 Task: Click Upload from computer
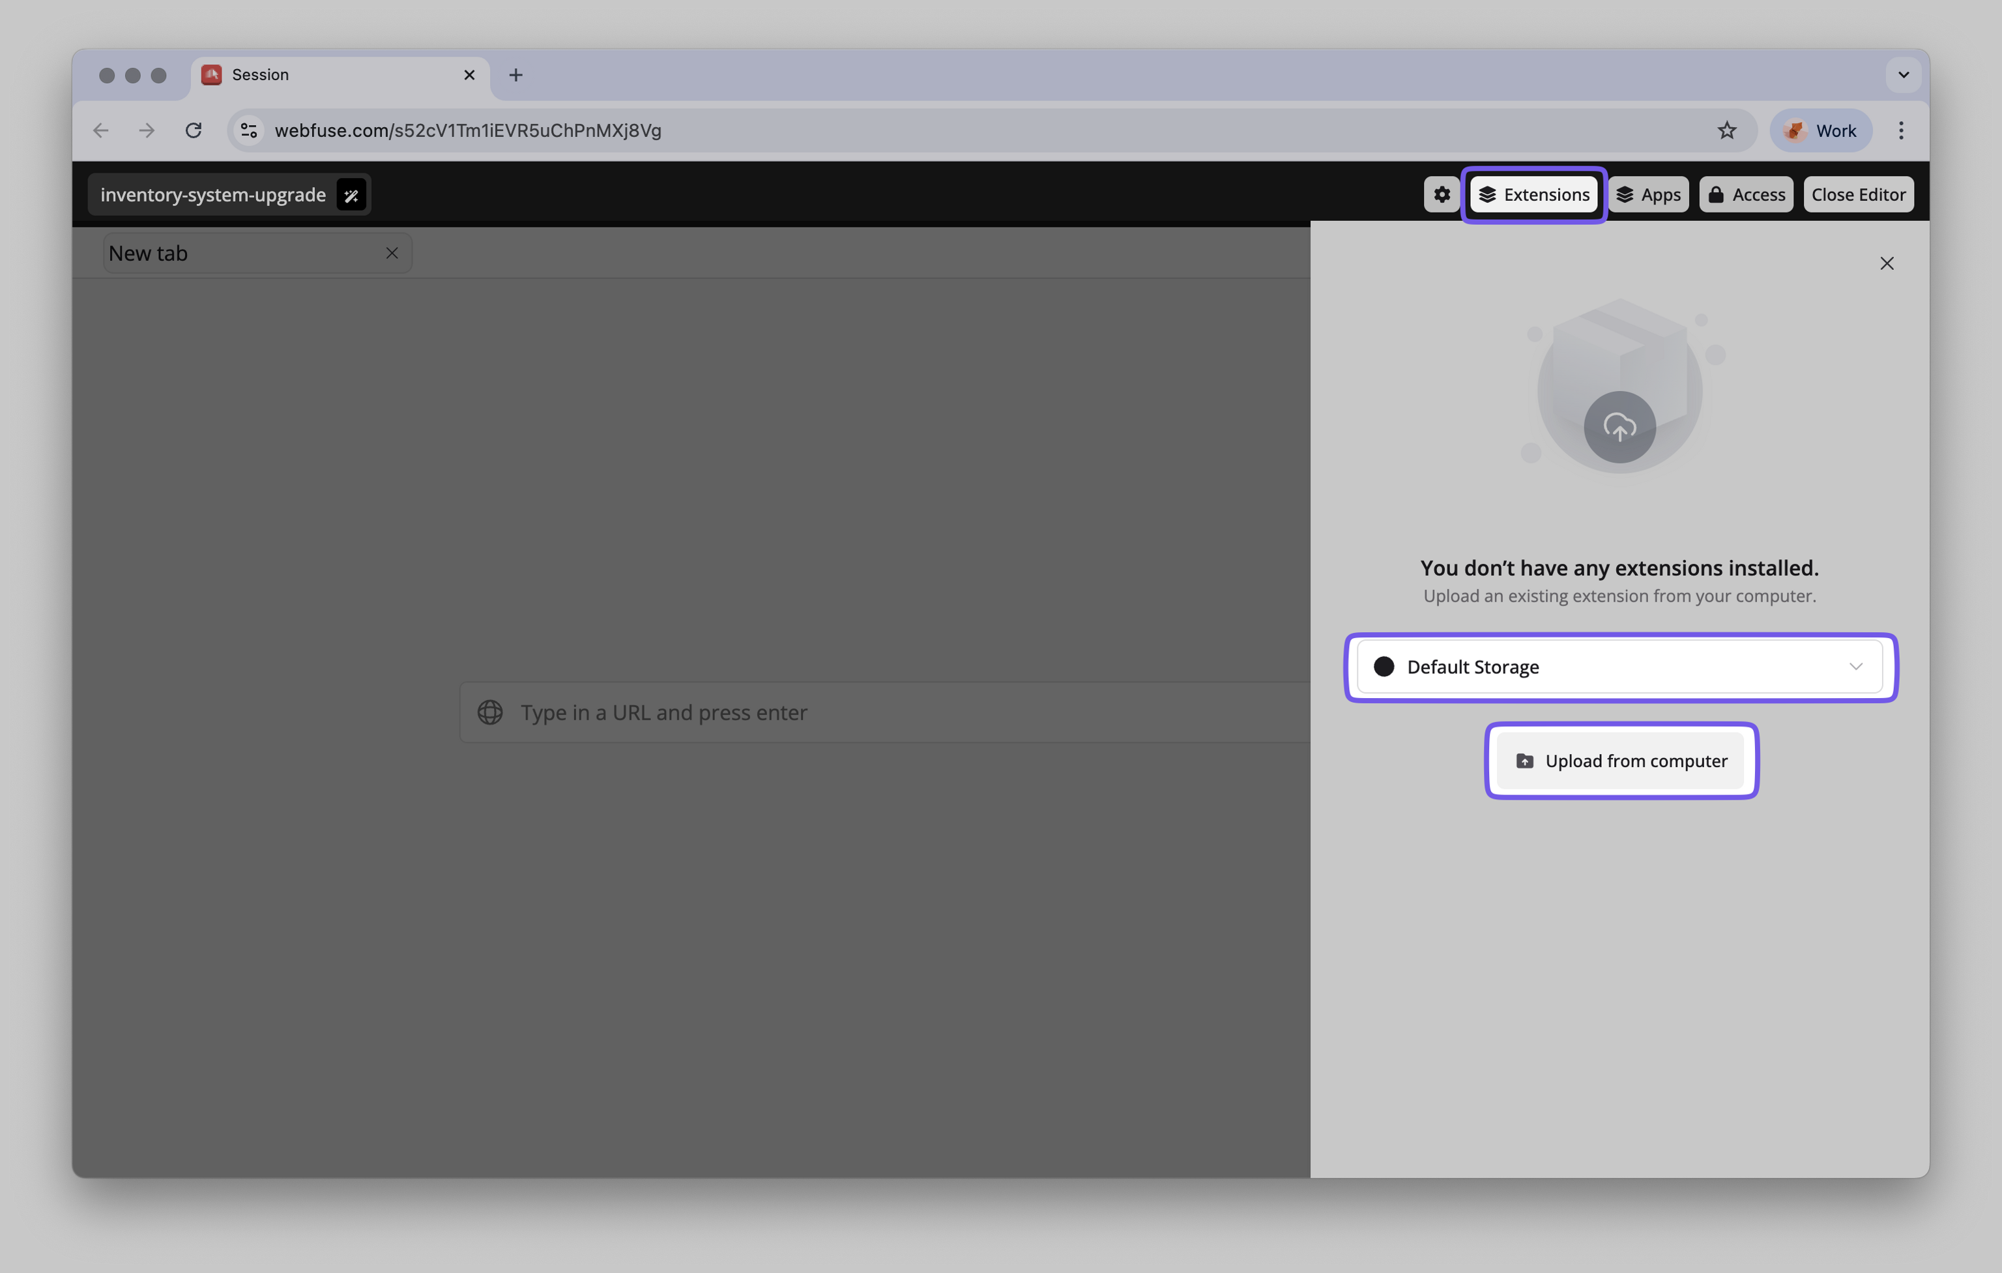pos(1620,761)
